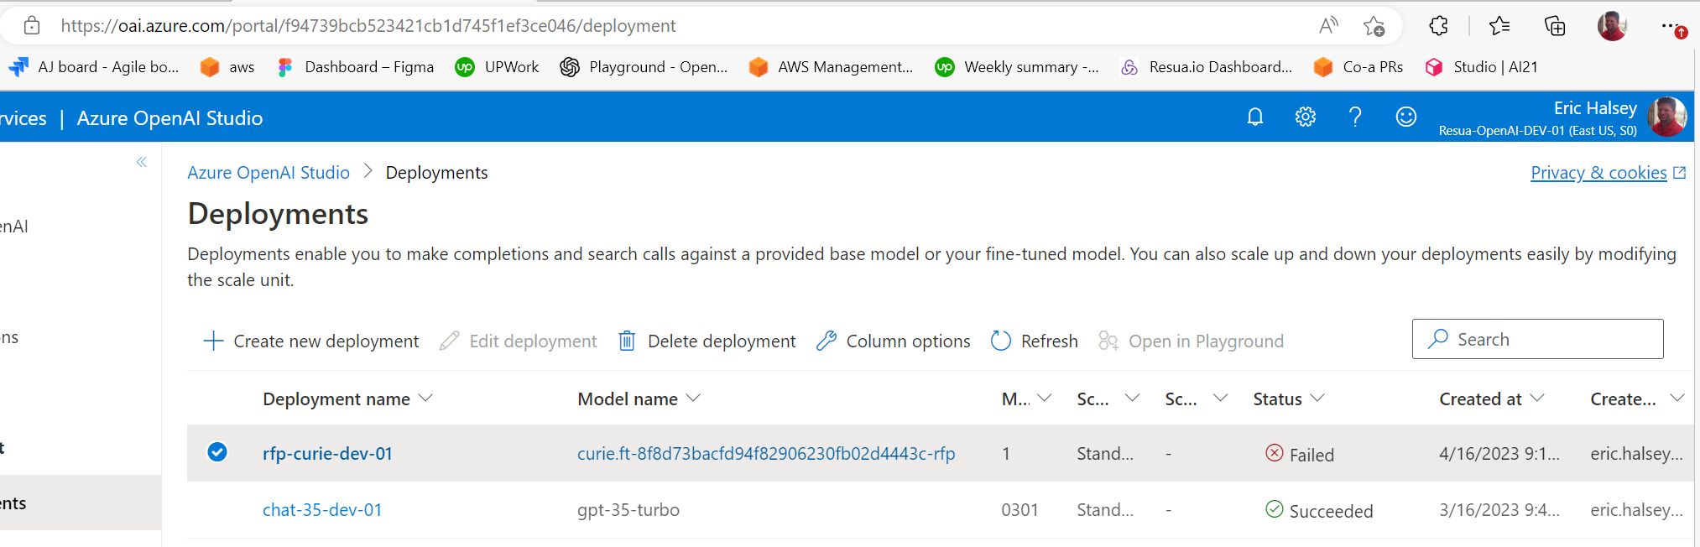1700x547 pixels.
Task: Click Azure OpenAI Studio breadcrumb link
Action: (x=269, y=173)
